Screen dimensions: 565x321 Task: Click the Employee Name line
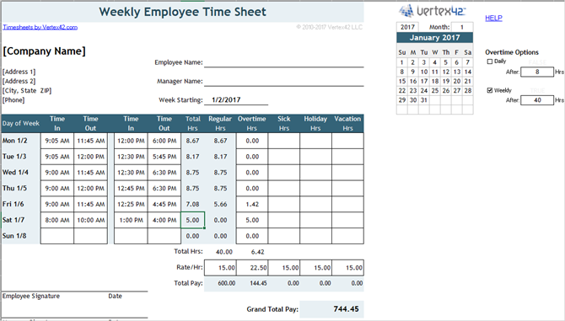pyautogui.click(x=284, y=62)
